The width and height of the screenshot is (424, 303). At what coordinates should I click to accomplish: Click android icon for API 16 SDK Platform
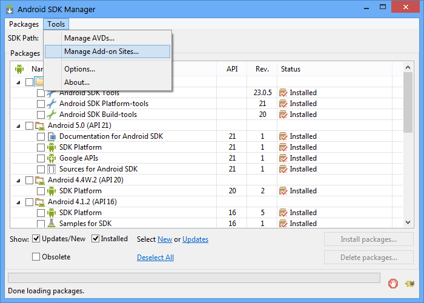[x=51, y=213]
